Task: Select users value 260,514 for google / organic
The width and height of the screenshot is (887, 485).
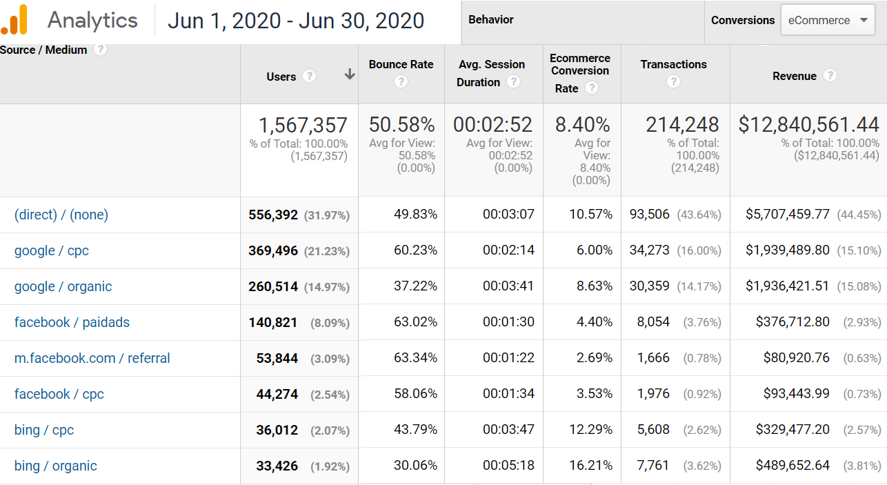Action: (273, 286)
